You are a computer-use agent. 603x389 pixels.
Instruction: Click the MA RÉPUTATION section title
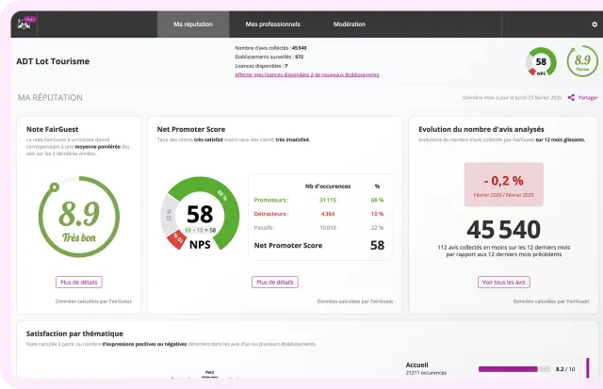pyautogui.click(x=50, y=98)
